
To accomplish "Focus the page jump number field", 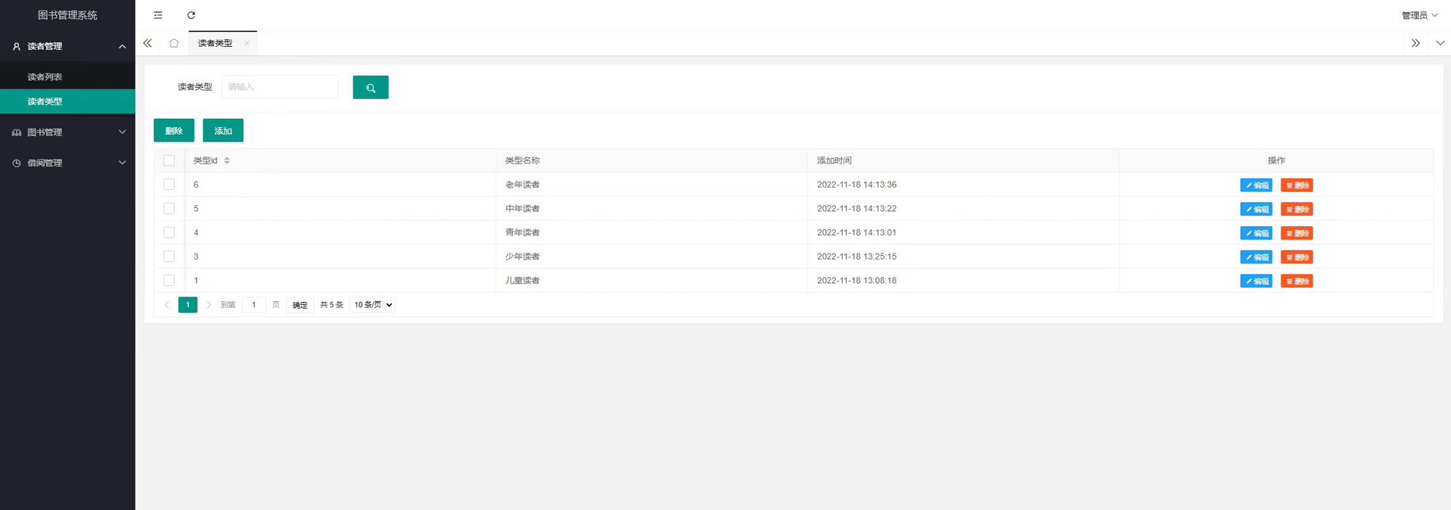I will pos(253,305).
